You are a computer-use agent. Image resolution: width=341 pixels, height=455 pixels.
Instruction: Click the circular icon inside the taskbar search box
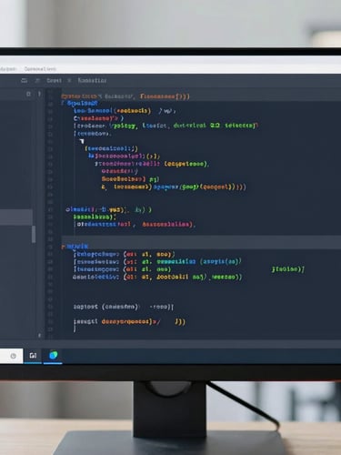[13, 356]
